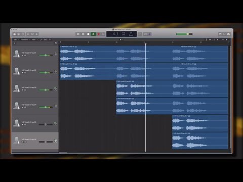
Task: Click the third track pan knob
Action: [x=55, y=88]
